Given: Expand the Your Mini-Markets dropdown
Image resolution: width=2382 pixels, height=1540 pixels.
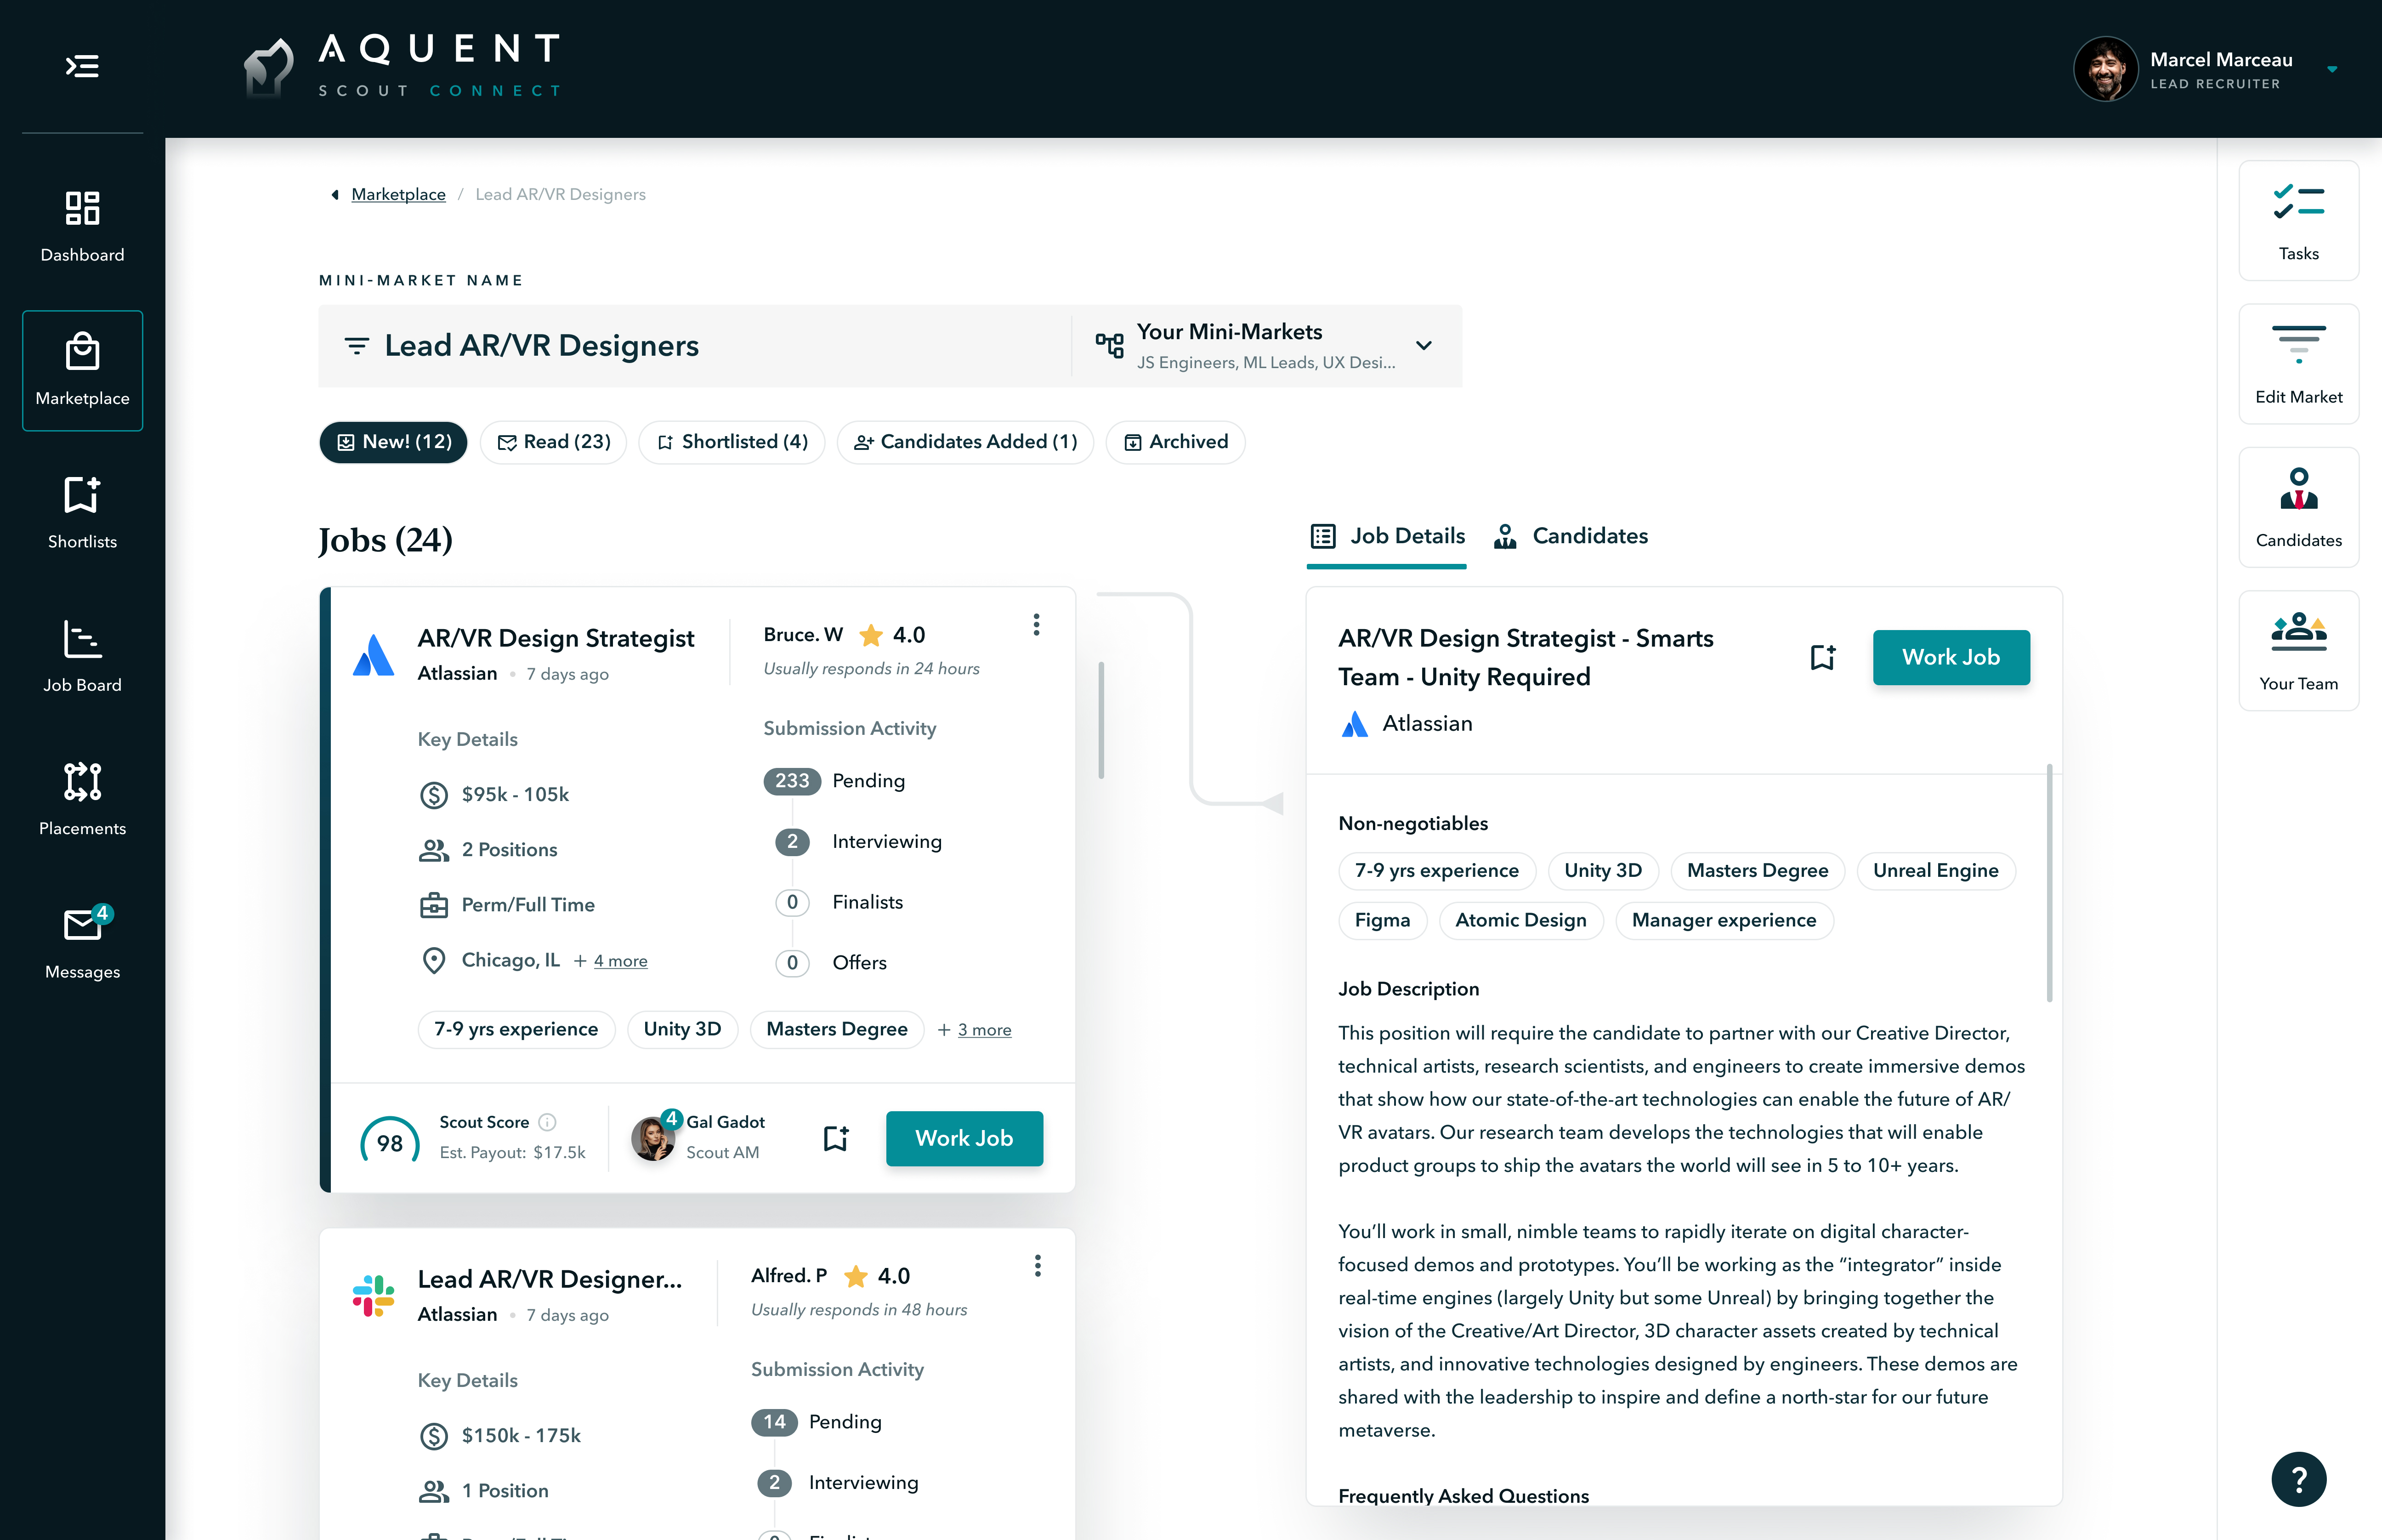Looking at the screenshot, I should (1424, 346).
